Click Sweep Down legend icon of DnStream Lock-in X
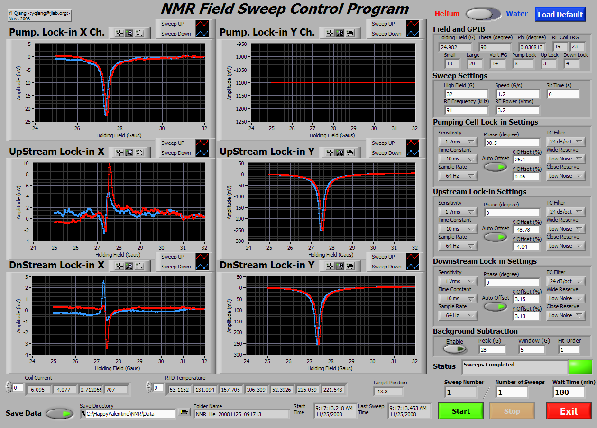The height and width of the screenshot is (428, 597). tap(202, 267)
